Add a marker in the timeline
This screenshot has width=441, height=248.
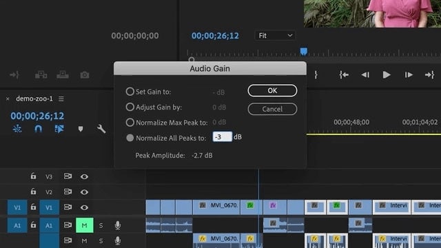pos(81,129)
